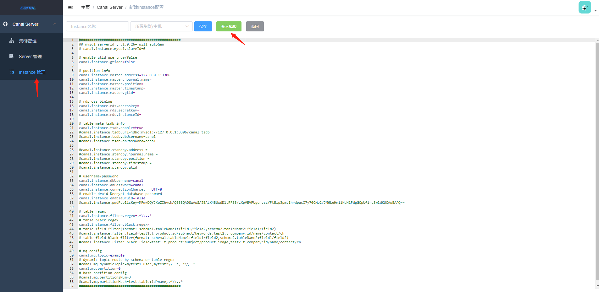The image size is (599, 292).
Task: Click line canal.instance.enableDruid=false
Action: click(x=112, y=198)
